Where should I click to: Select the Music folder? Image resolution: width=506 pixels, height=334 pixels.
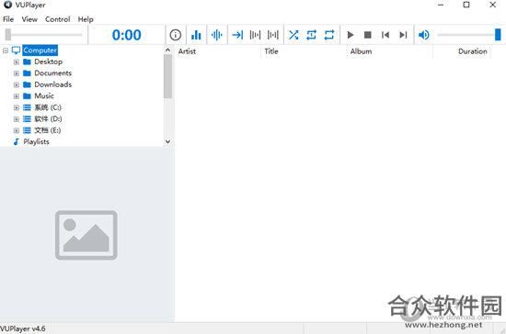point(44,96)
